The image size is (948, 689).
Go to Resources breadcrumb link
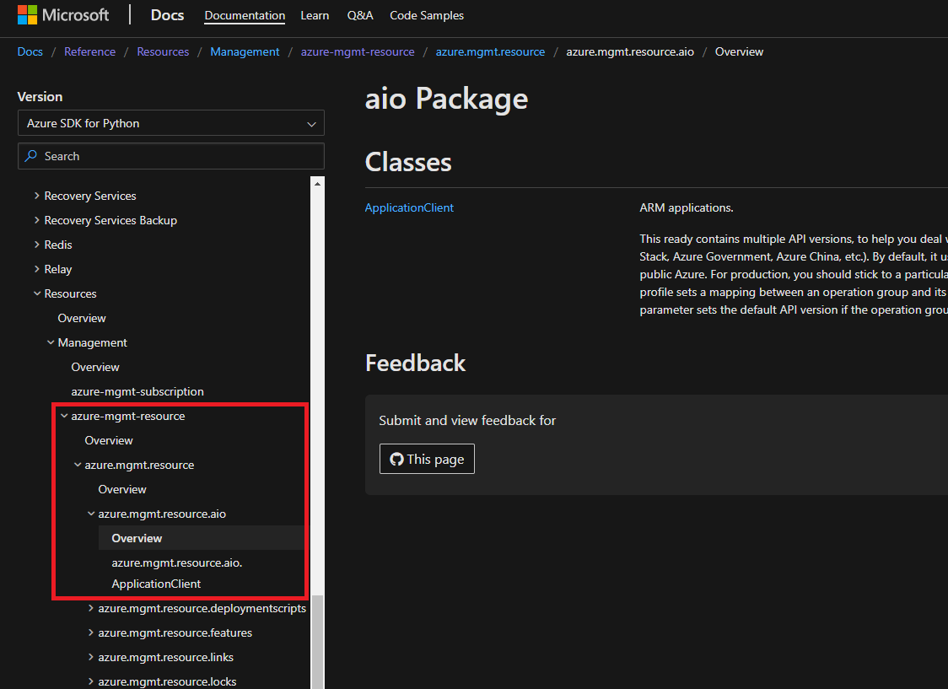[163, 52]
